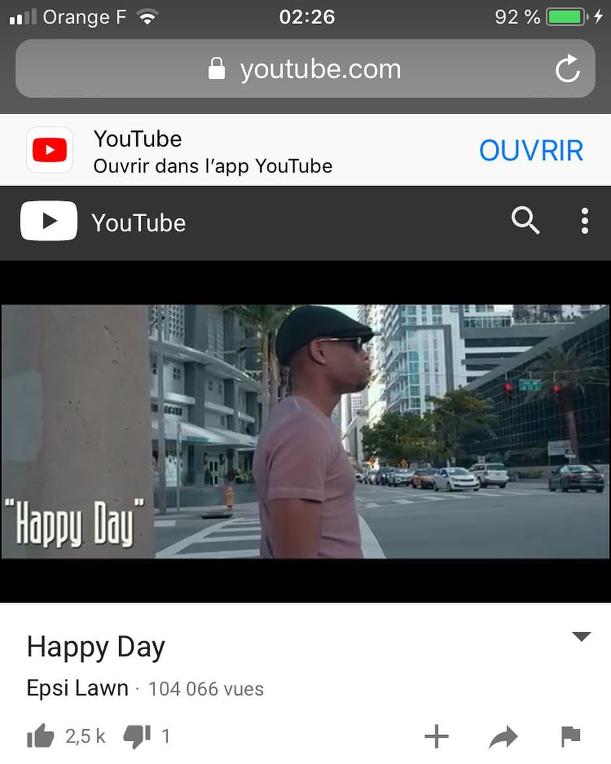
Task: Tap the red YouTube app banner icon
Action: pos(50,150)
